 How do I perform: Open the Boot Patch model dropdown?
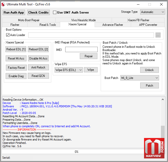click(x=140, y=78)
